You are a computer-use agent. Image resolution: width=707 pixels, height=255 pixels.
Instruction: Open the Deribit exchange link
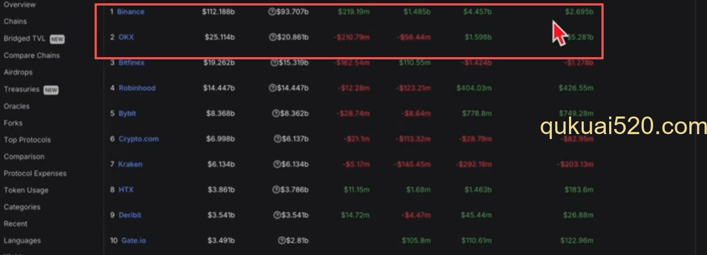click(x=130, y=215)
